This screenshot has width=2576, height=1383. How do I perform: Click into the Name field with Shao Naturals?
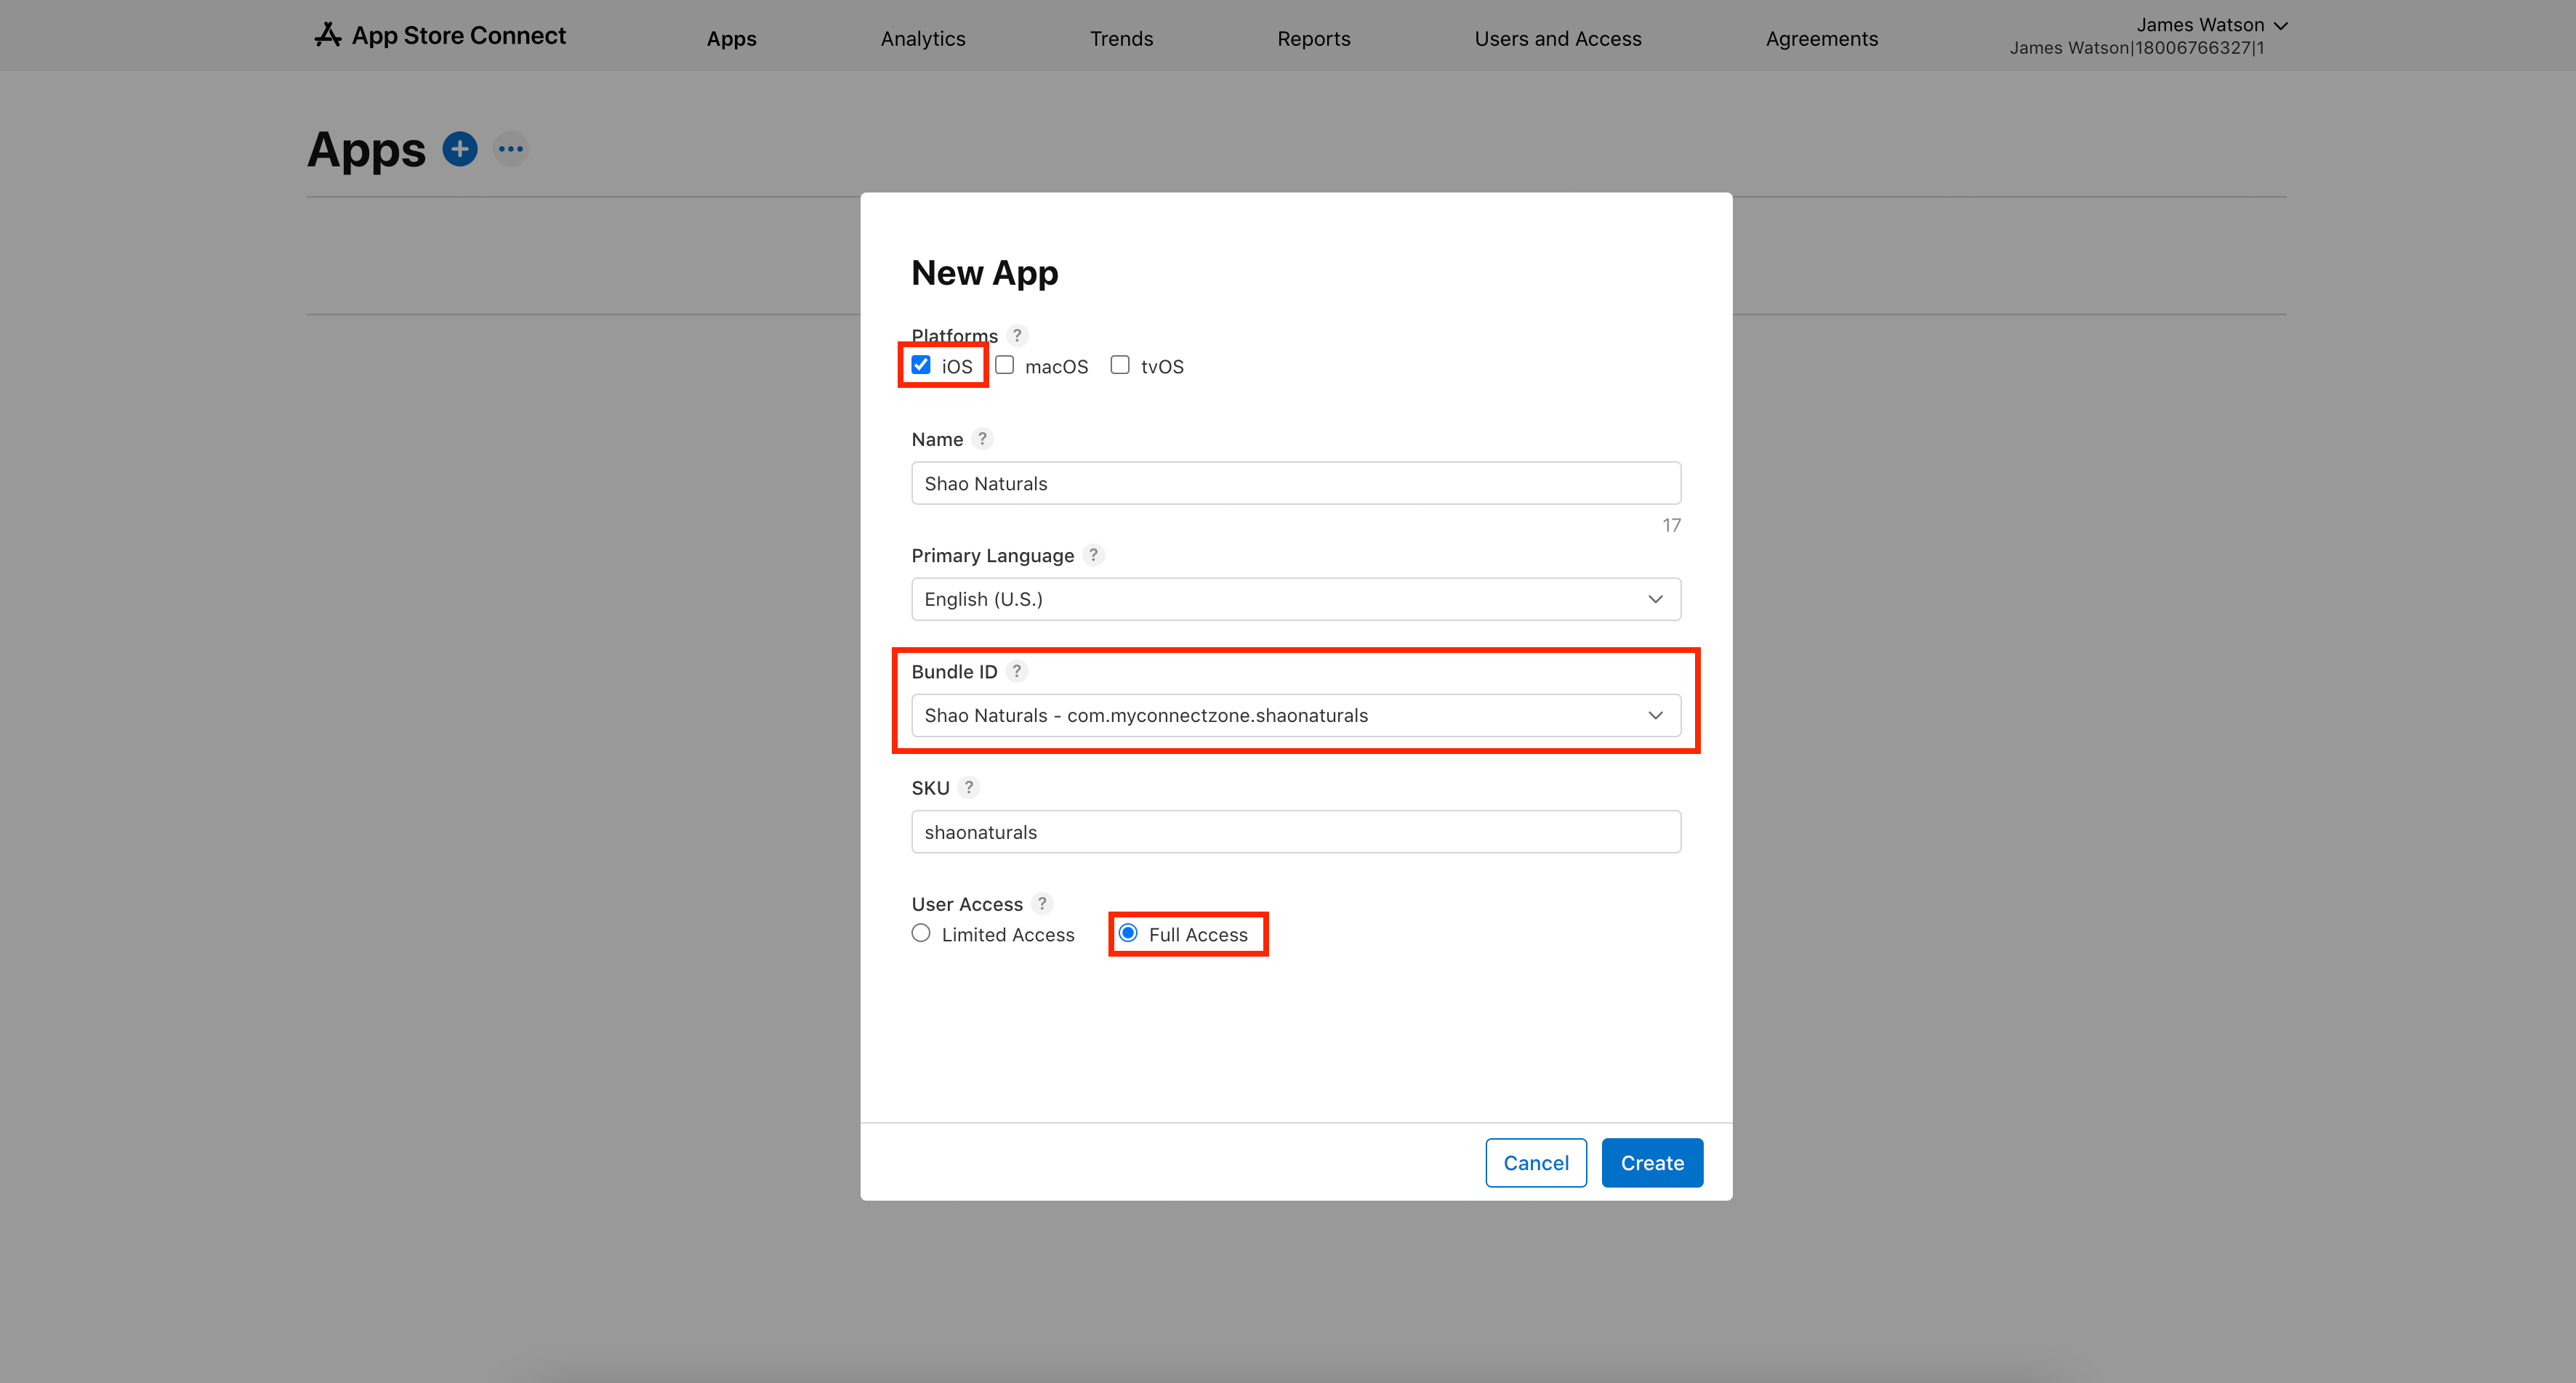[x=1296, y=484]
